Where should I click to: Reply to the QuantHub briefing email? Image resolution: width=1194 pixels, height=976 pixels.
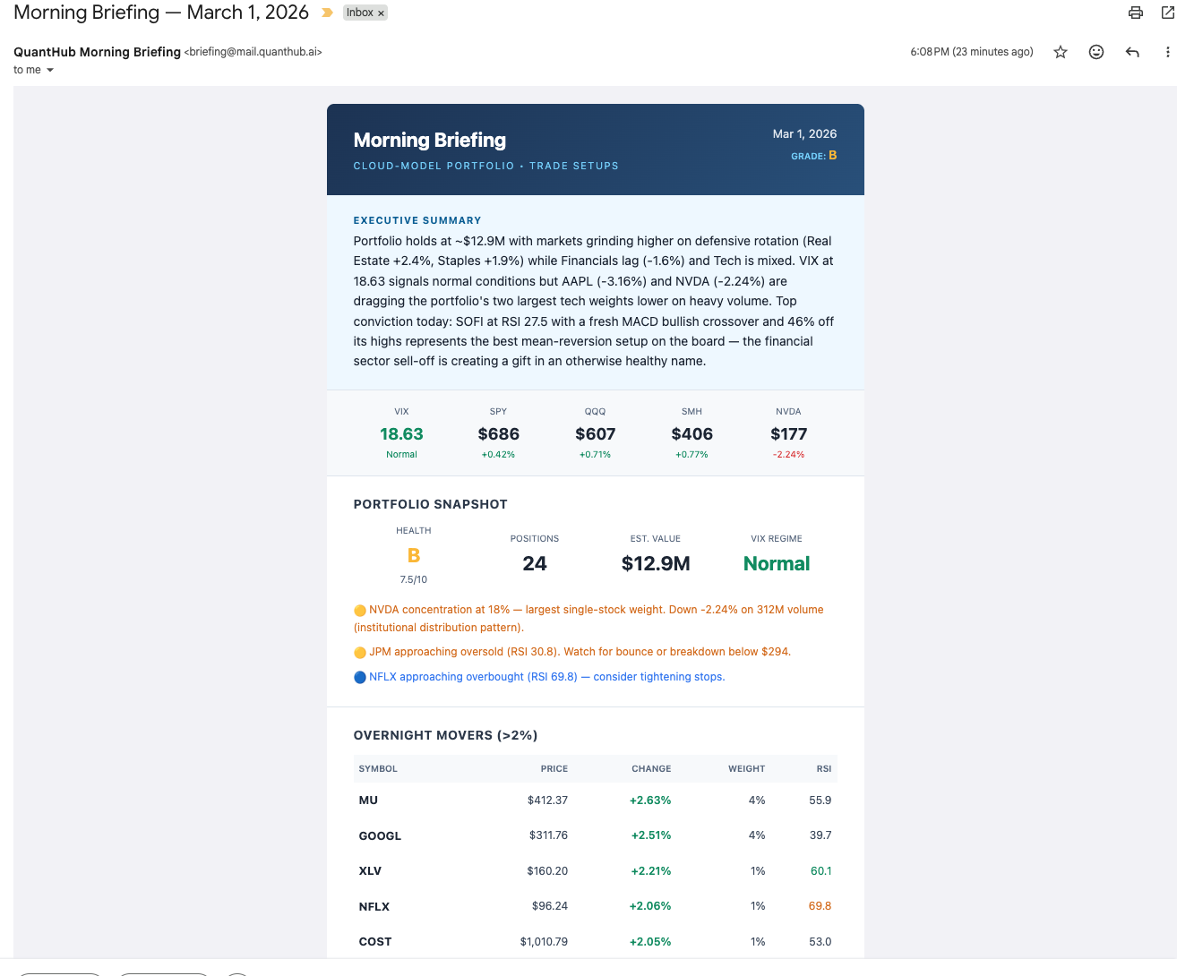coord(1132,52)
